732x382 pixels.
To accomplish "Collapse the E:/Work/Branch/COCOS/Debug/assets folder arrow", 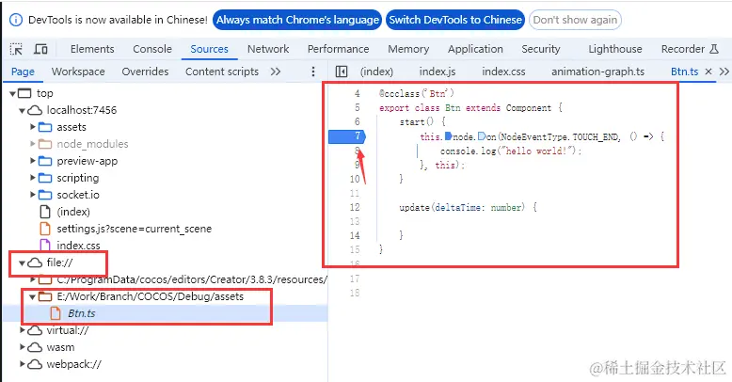I will (33, 296).
